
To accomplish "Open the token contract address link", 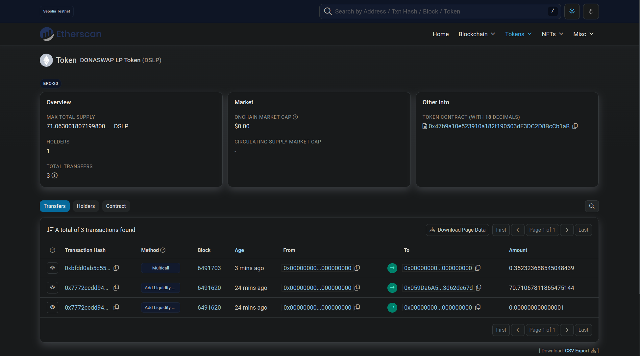I will [x=499, y=126].
